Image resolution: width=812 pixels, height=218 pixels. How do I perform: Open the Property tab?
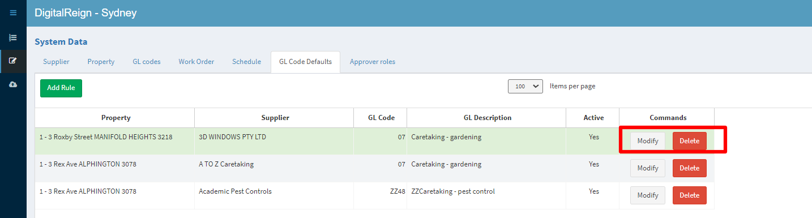(101, 62)
